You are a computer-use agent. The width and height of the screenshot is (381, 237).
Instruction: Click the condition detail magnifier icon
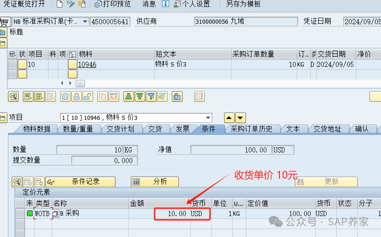[x=17, y=182]
